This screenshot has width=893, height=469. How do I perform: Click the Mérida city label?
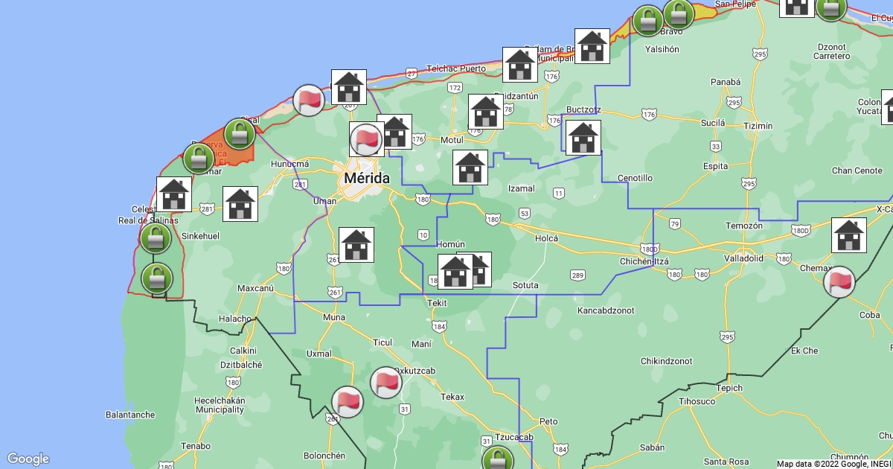point(366,179)
